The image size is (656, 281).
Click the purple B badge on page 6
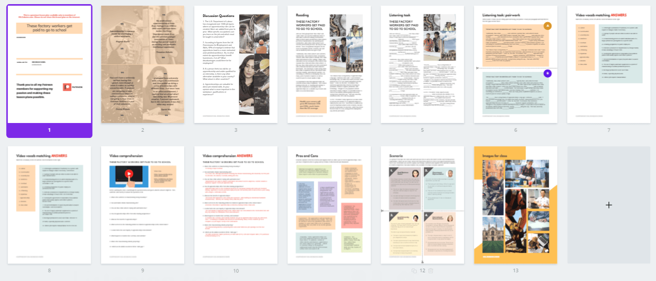[548, 74]
